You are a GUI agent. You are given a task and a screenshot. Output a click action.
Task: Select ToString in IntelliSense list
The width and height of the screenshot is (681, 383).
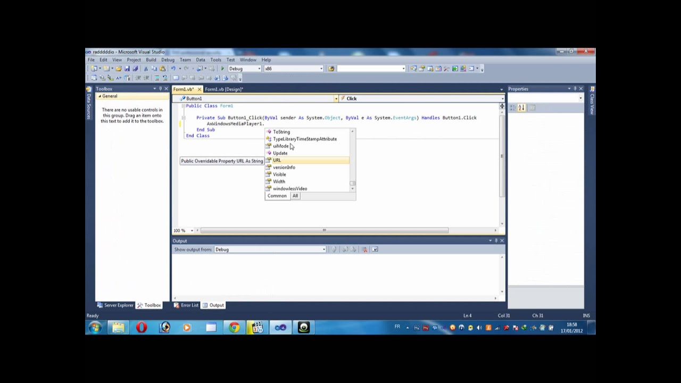308,132
